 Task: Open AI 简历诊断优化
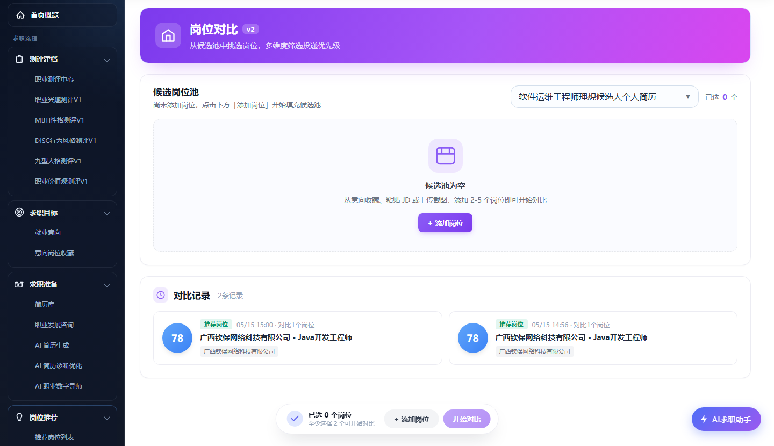tap(59, 366)
